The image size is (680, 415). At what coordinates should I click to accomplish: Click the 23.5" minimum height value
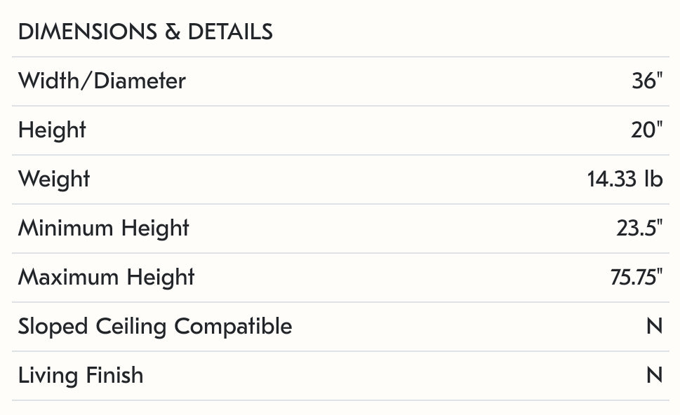tap(639, 229)
